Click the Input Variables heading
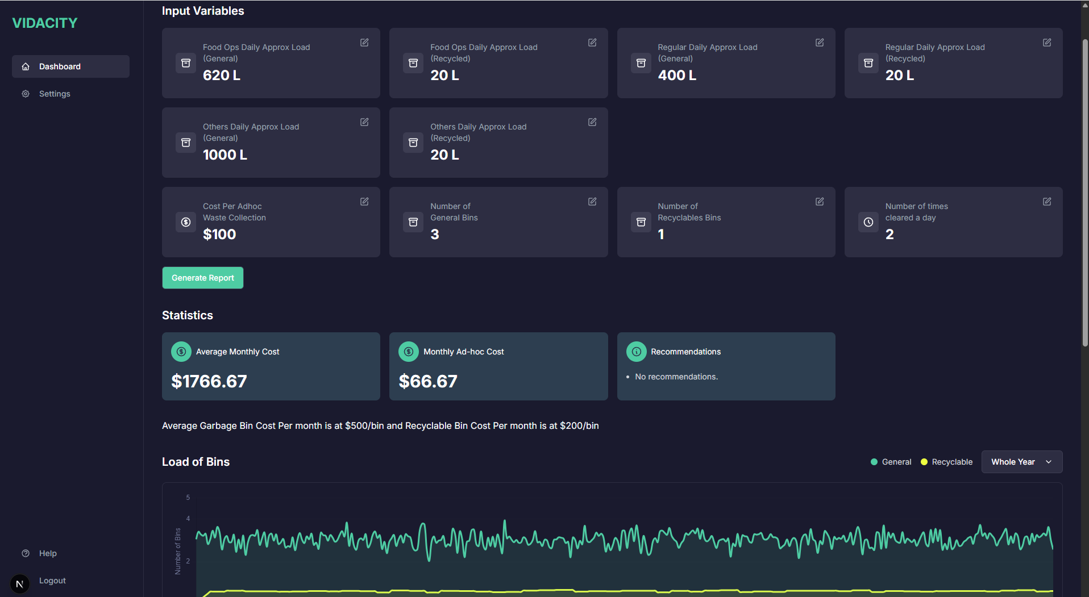The image size is (1089, 597). [x=203, y=11]
